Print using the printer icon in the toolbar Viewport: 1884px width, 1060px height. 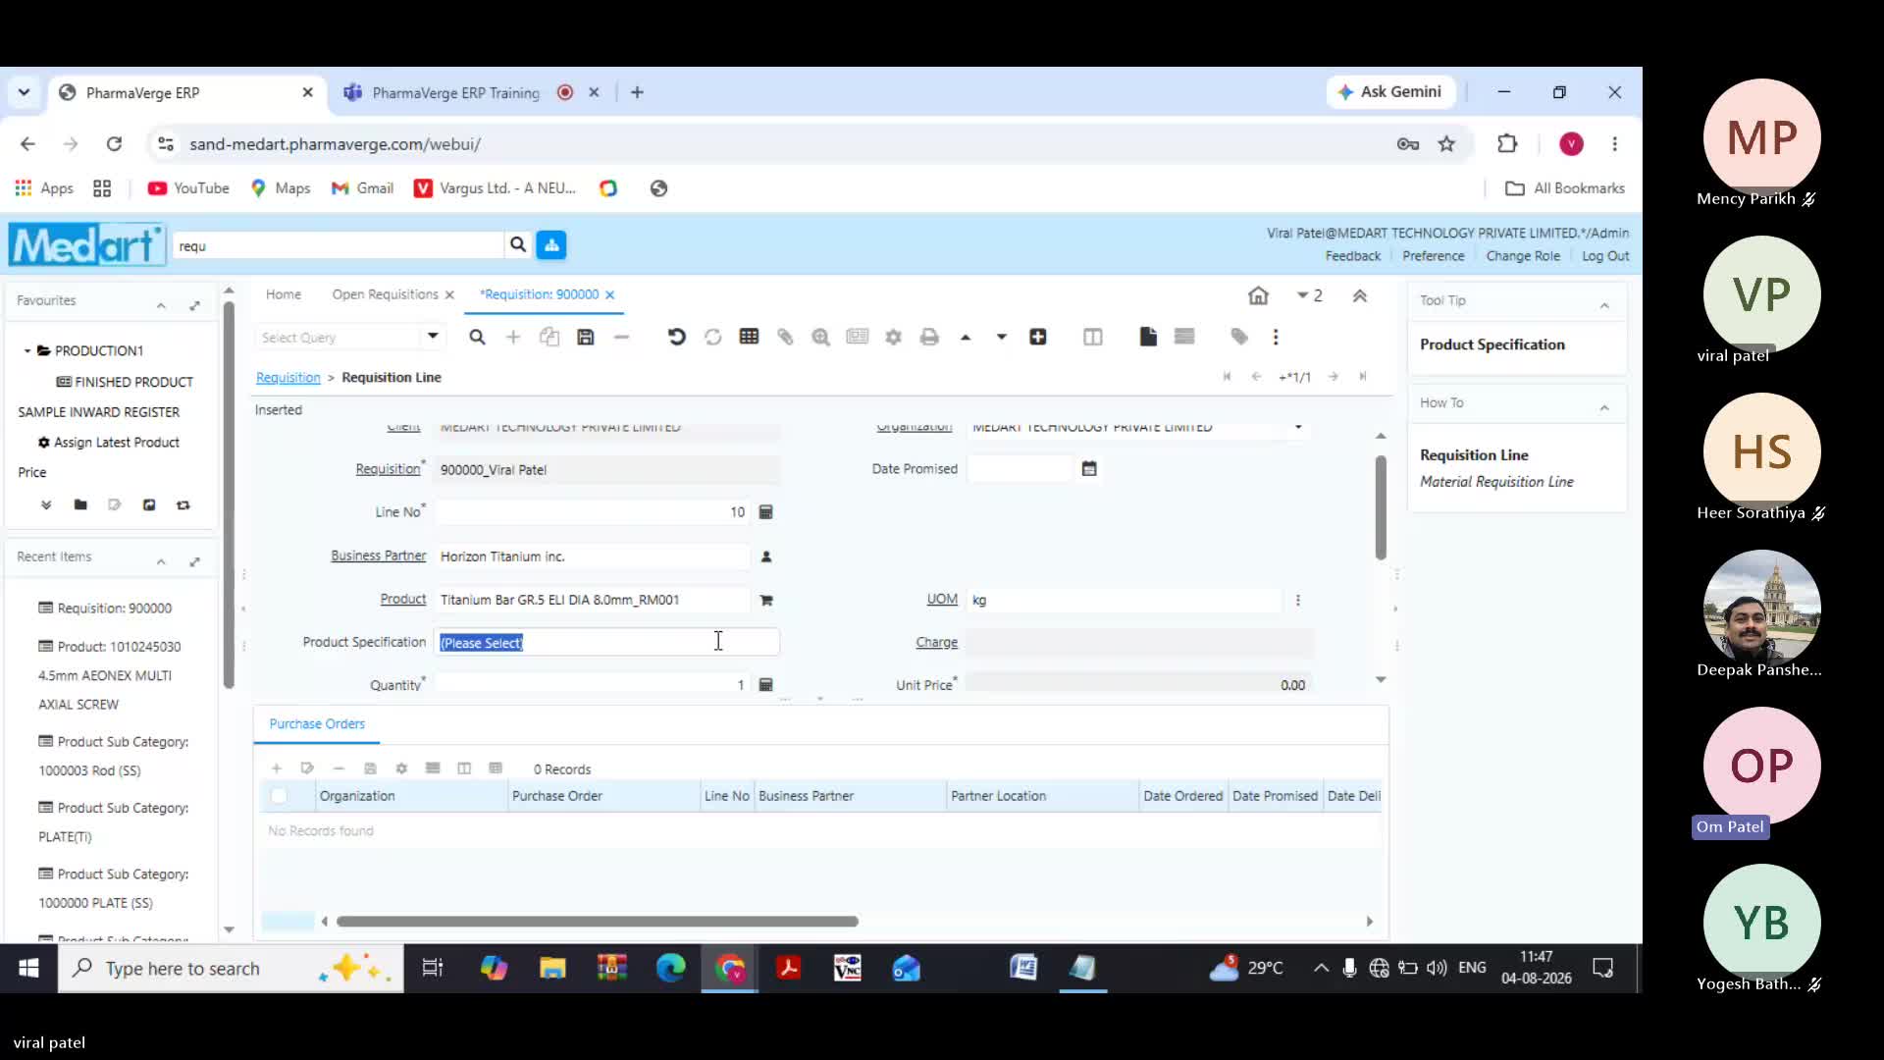click(x=929, y=337)
